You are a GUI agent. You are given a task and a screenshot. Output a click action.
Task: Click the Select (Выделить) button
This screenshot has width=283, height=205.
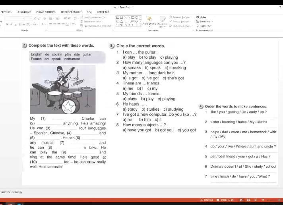click(204, 25)
